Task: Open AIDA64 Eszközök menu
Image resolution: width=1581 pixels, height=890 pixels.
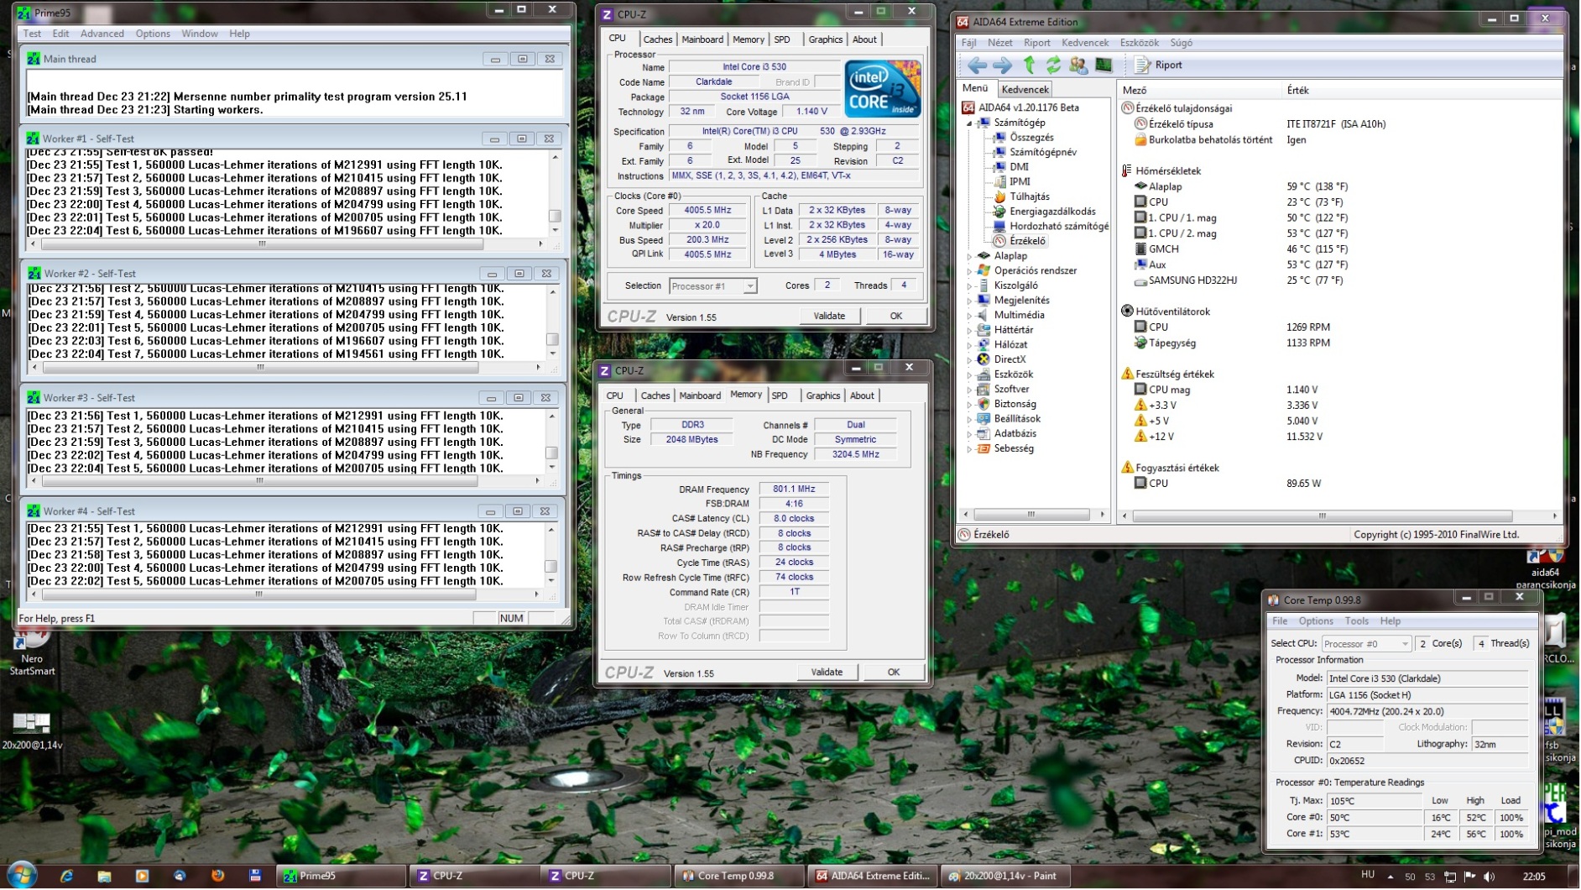Action: (1139, 43)
